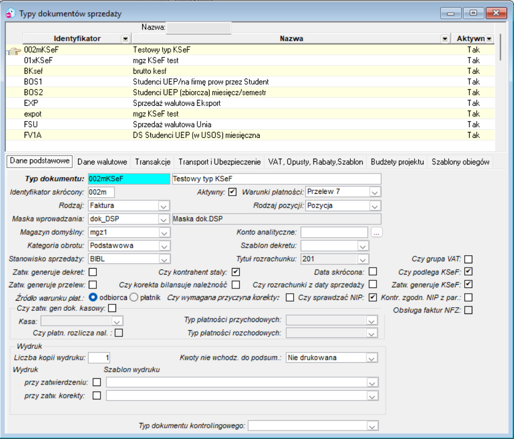Click the hand pointer row indicator
Image resolution: width=514 pixels, height=439 pixels.
14,51
